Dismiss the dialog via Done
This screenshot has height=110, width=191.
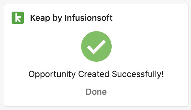tap(96, 92)
